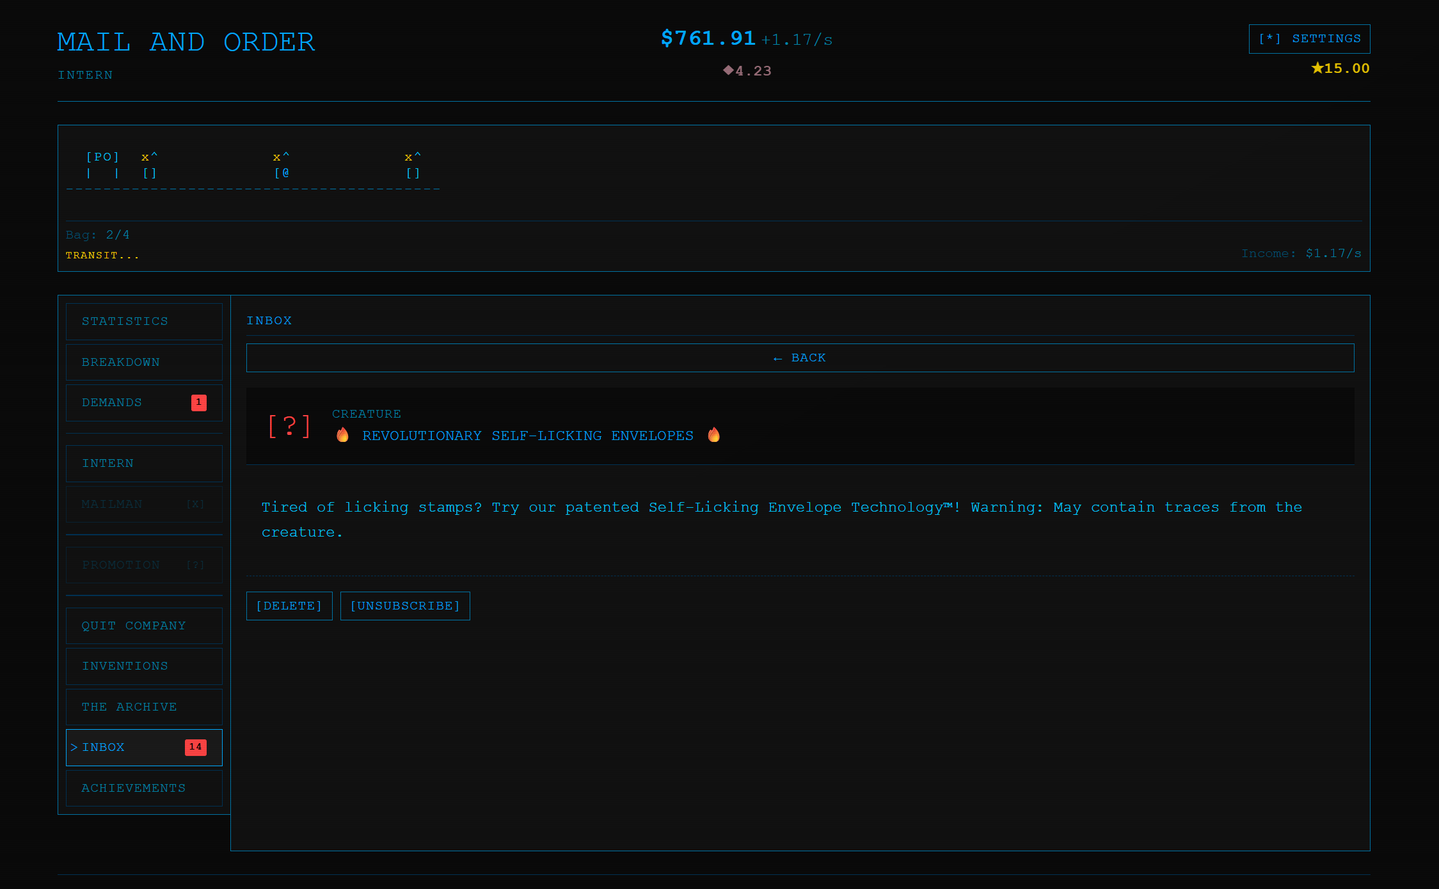Click the flame icon before the subject
This screenshot has width=1439, height=889.
point(343,435)
